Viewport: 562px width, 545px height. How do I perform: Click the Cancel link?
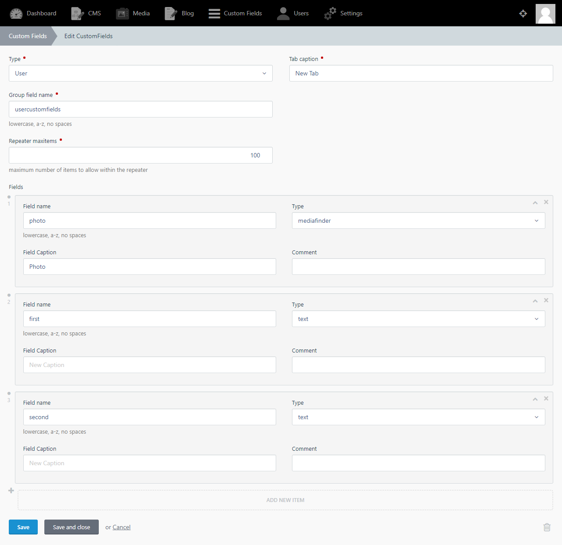pos(122,527)
